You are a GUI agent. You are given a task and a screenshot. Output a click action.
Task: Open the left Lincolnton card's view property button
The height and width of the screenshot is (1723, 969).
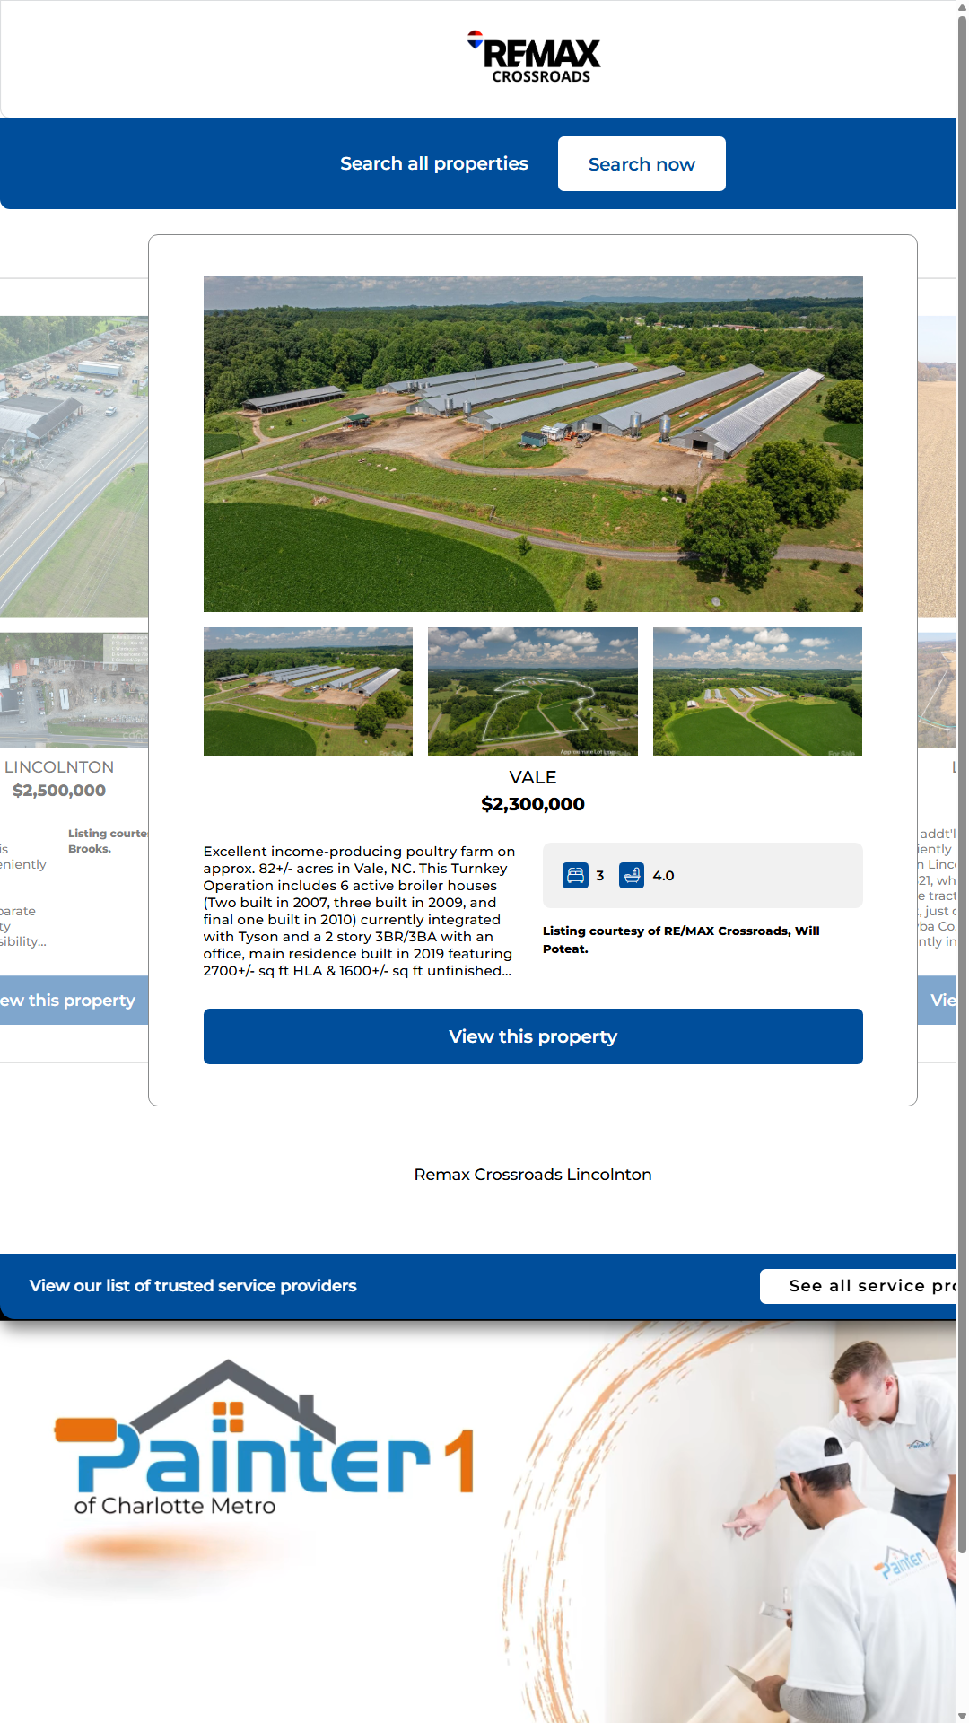click(72, 1001)
